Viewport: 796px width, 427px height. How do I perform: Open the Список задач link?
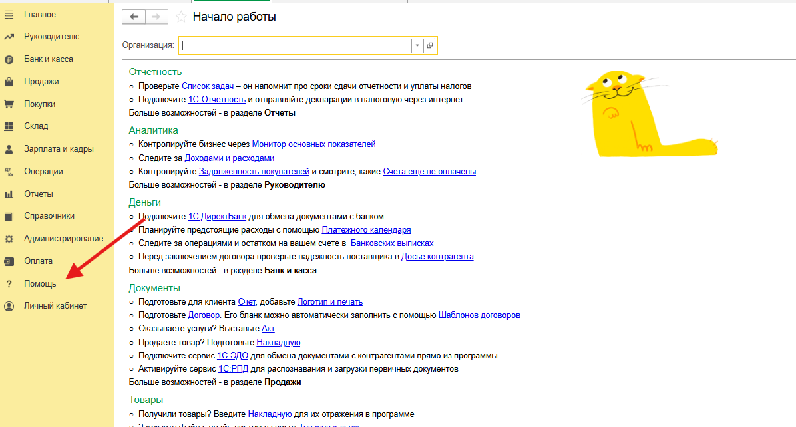coord(208,86)
